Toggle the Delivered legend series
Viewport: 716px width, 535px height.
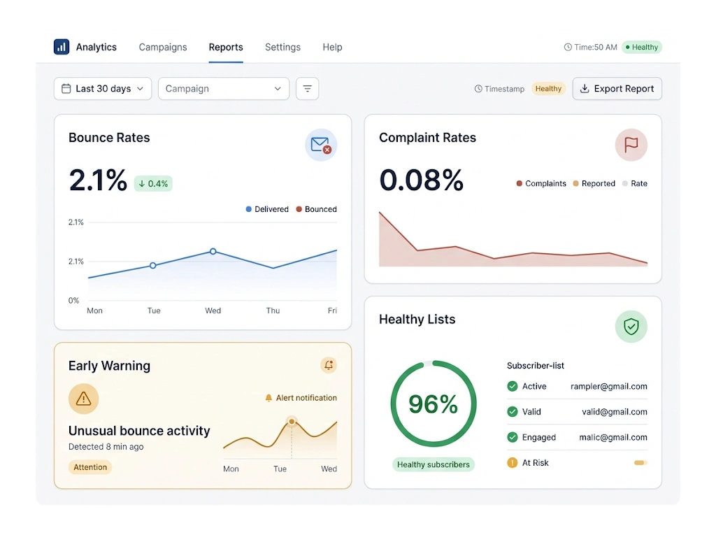point(267,209)
